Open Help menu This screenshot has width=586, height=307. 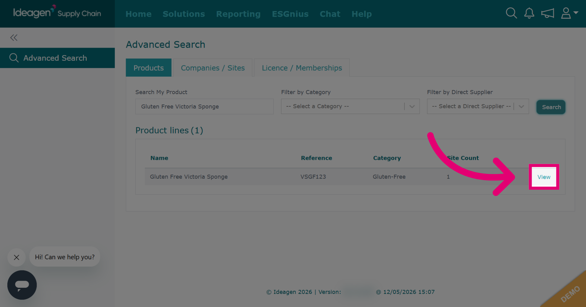coord(362,14)
